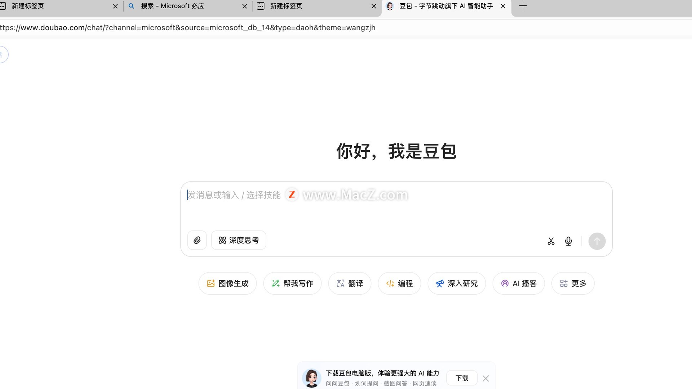Click the paperclip attachment icon
Viewport: 692px width, 389px height.
tap(197, 240)
